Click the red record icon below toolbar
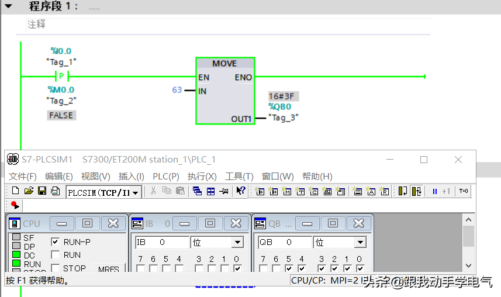The image size is (501, 297). [x=15, y=205]
